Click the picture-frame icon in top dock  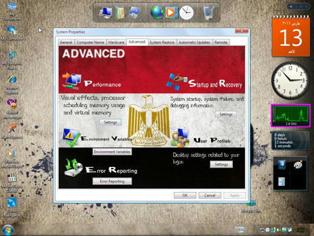tap(135, 13)
